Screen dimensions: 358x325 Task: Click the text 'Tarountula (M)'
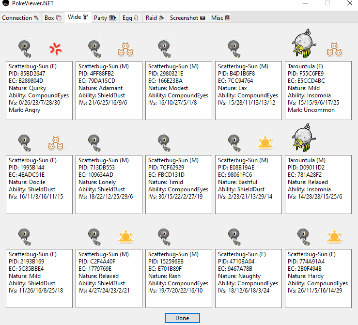[306, 160]
